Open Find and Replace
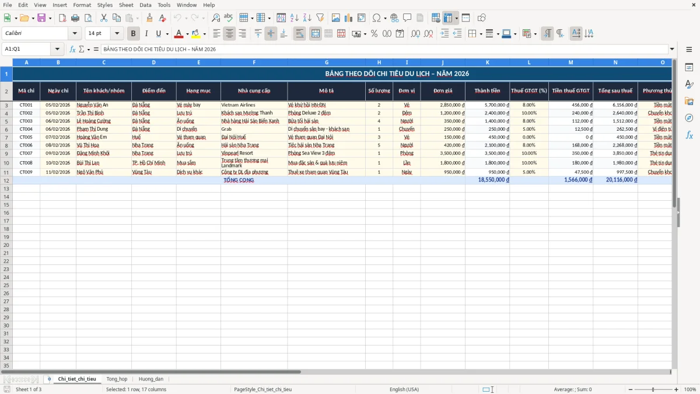Screen dimensions: 700x394 [216, 18]
